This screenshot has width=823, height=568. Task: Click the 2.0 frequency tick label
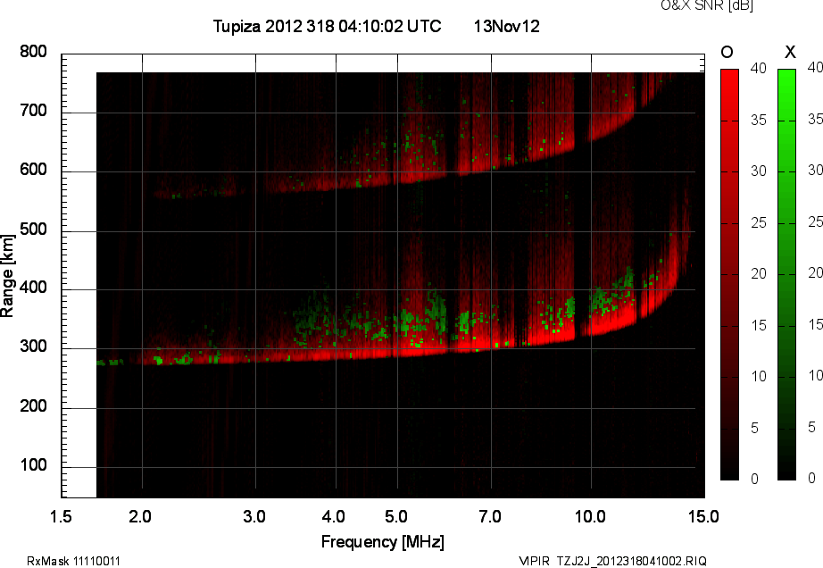139,516
